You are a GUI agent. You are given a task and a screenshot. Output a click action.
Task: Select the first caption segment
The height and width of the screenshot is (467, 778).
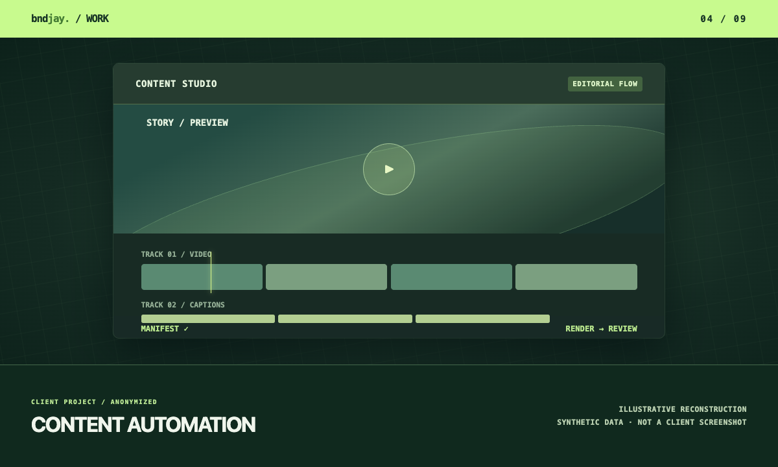tap(208, 318)
